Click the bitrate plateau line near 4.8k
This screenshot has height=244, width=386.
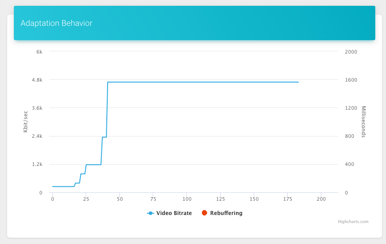pos(203,82)
